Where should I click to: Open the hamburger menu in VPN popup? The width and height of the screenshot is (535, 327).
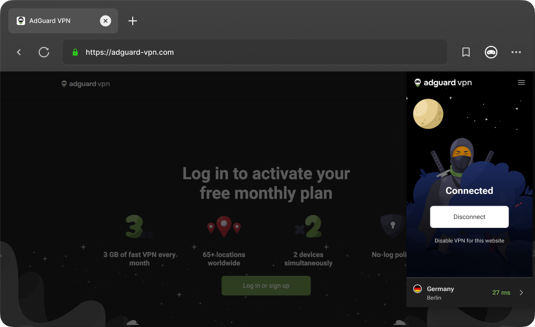point(521,82)
